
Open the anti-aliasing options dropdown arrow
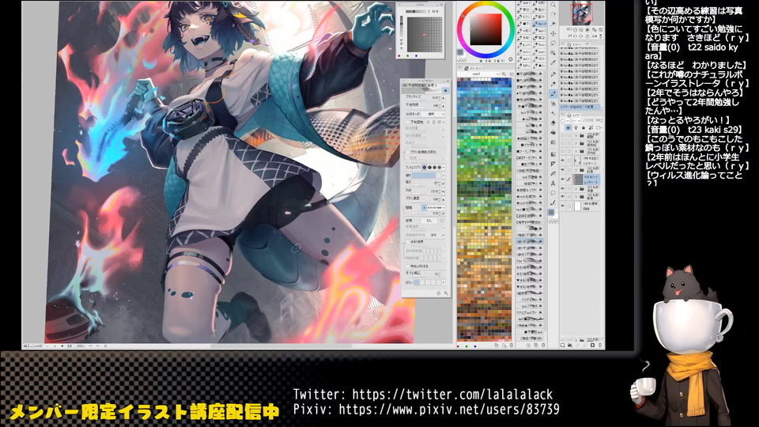[x=444, y=168]
